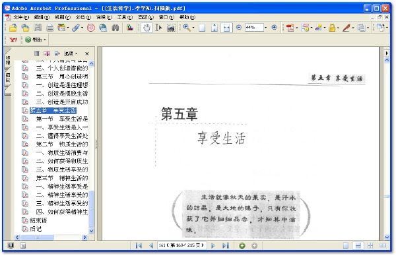
Task: Switch to Continuous page layout
Action: tap(358, 245)
